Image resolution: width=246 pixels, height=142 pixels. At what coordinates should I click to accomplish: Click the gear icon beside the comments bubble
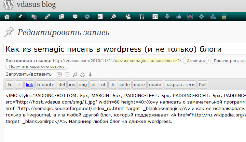click(87, 16)
